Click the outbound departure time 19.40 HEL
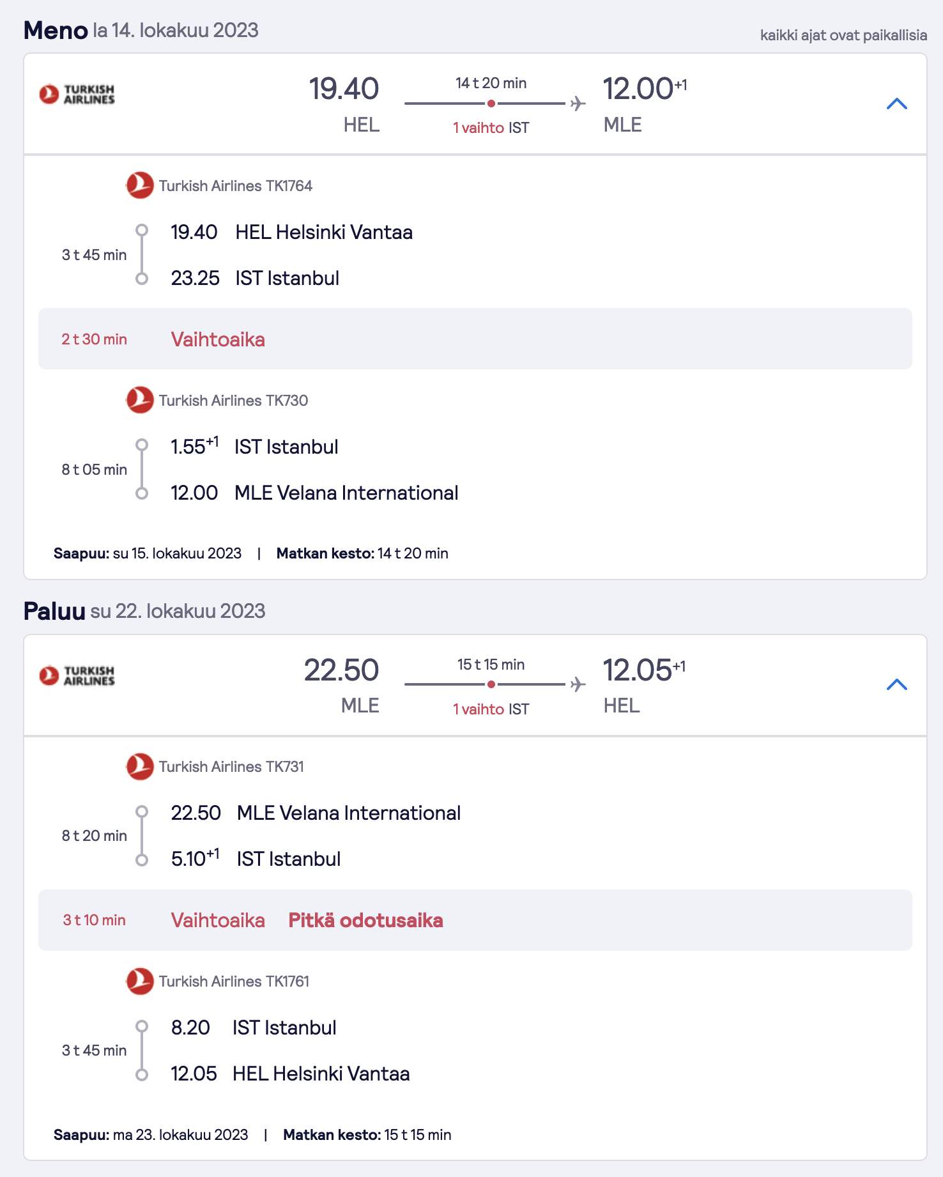This screenshot has height=1177, width=943. coord(344,104)
